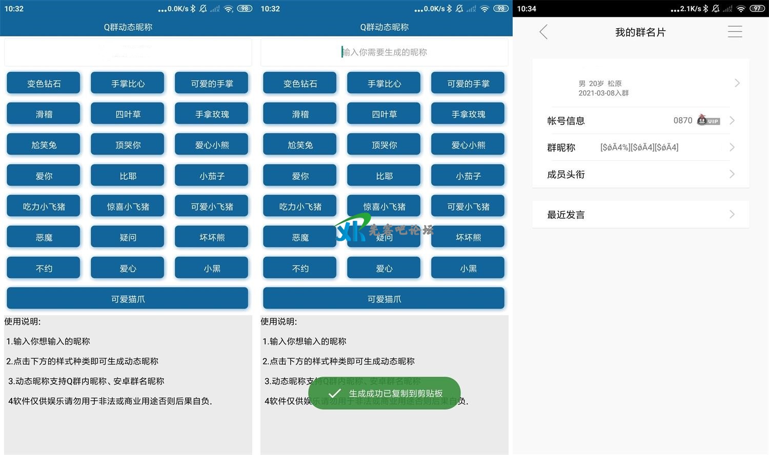
Task: Click the battery icon showing 97
Action: [x=757, y=9]
